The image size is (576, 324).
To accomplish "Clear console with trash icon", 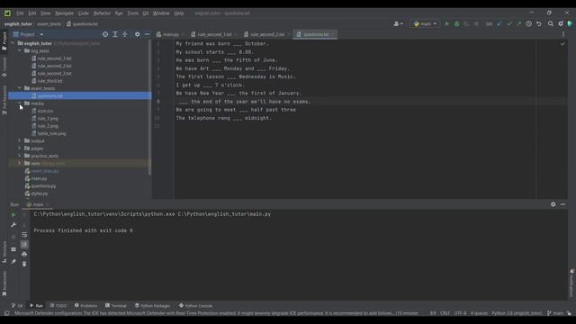I will pyautogui.click(x=24, y=264).
